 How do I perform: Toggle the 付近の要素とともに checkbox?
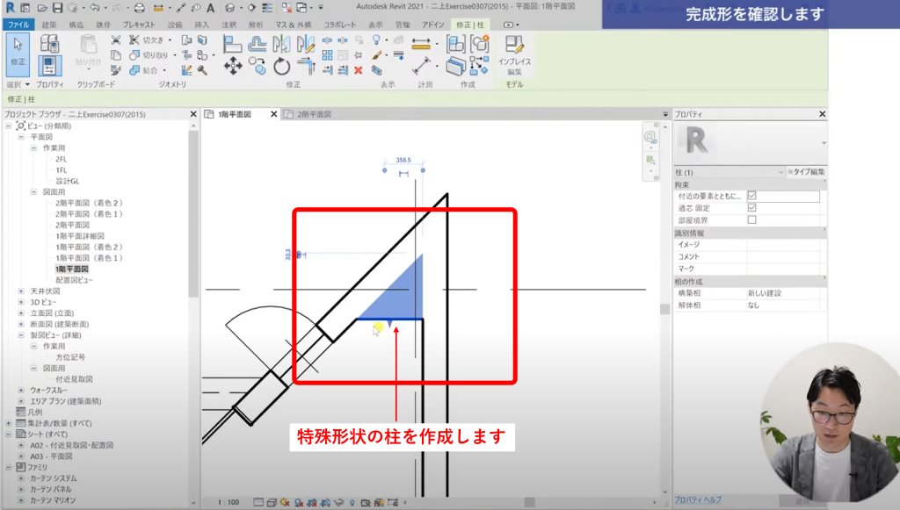tap(751, 196)
